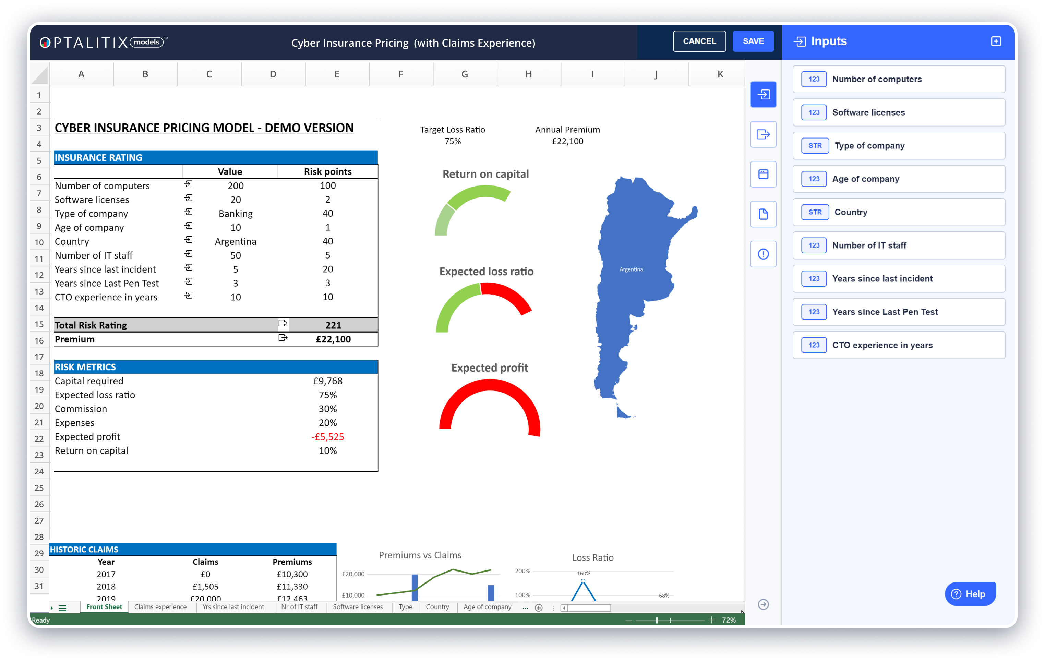
Task: Click the vertical ellipsis near sheet tabs
Action: pyautogui.click(x=554, y=607)
